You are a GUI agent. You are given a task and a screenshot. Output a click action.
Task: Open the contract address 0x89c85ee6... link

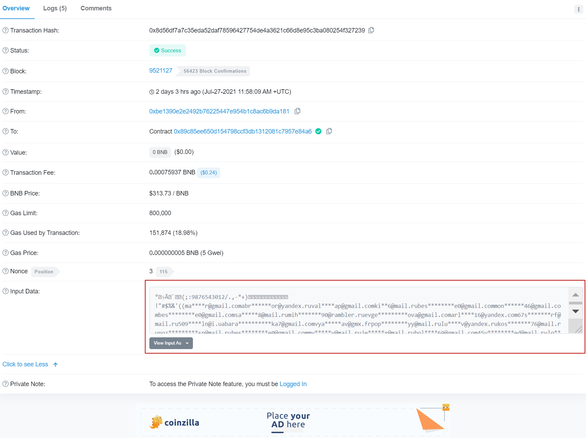(242, 131)
